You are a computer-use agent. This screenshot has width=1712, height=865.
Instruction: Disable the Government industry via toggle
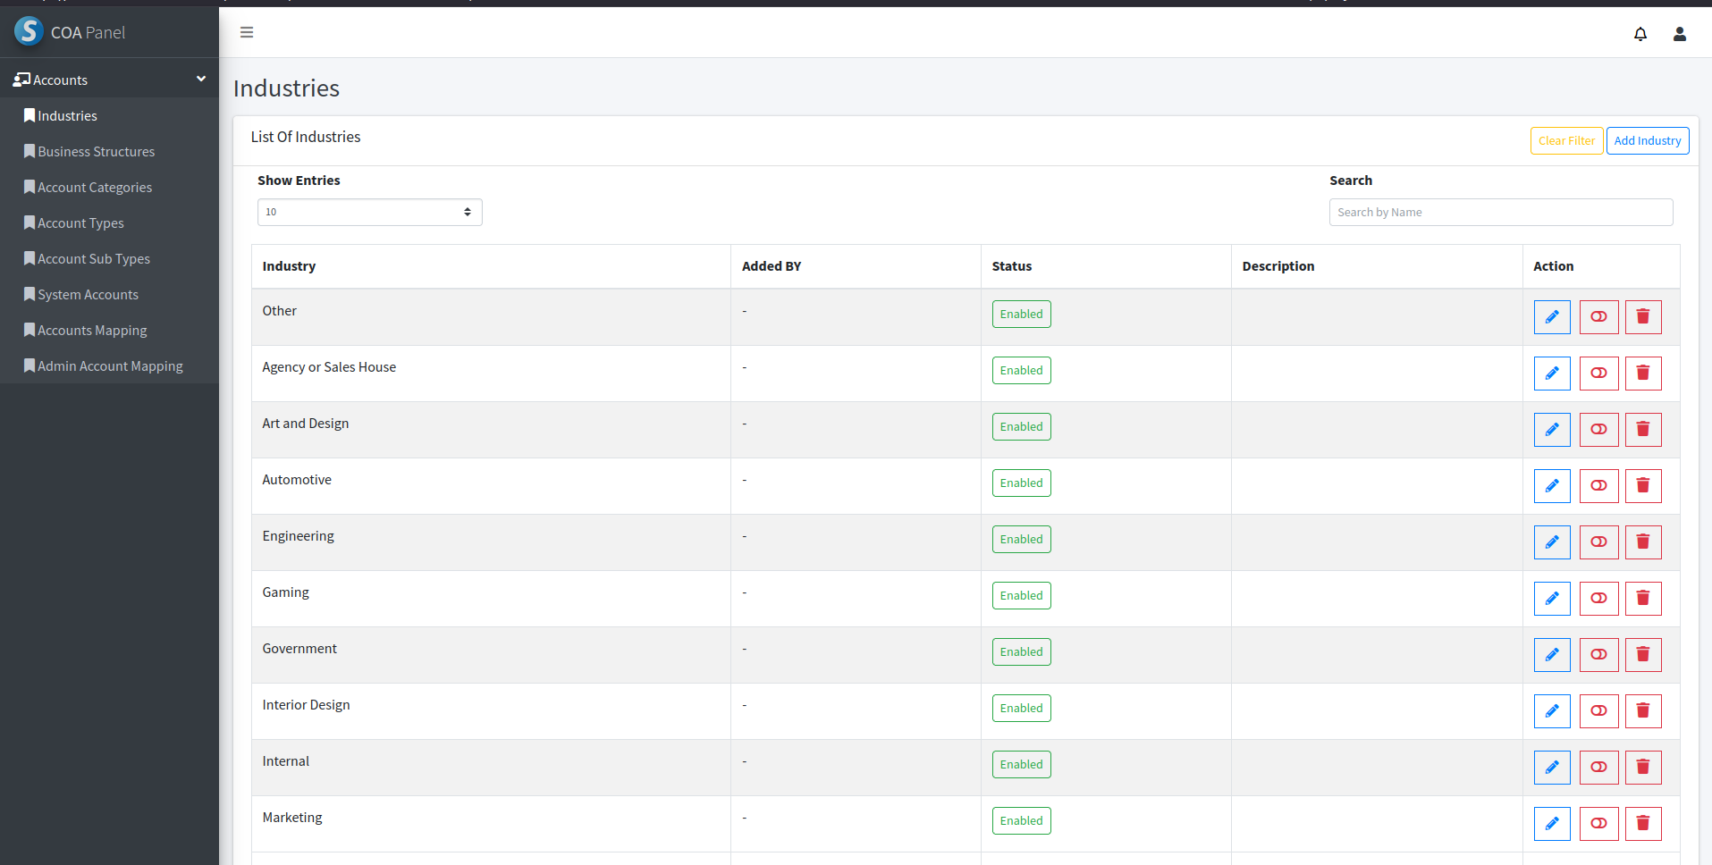(1598, 655)
